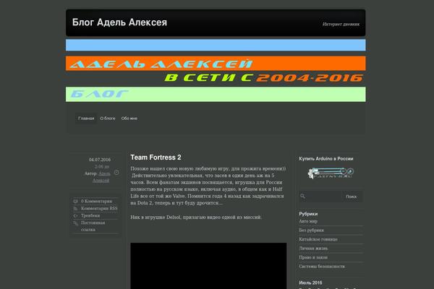Open the Китайское говнецо category
The image size is (434, 289).
(318, 239)
